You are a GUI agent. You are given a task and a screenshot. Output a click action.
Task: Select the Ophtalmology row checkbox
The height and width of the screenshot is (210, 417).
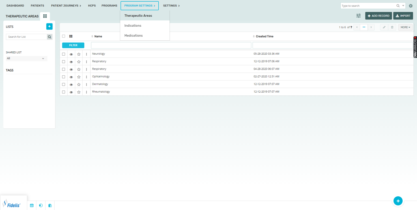[x=64, y=77]
